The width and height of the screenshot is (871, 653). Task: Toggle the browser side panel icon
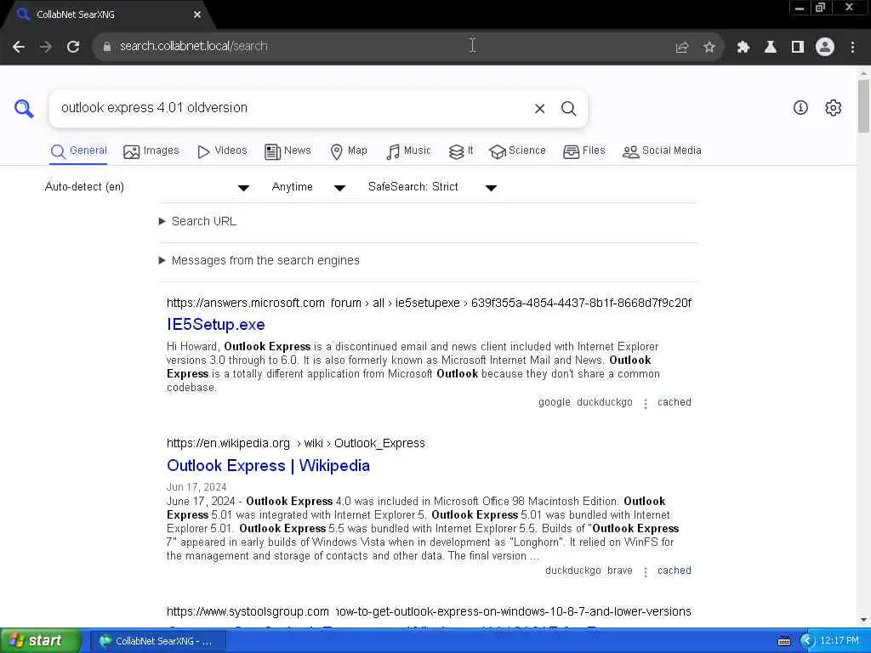click(x=798, y=48)
